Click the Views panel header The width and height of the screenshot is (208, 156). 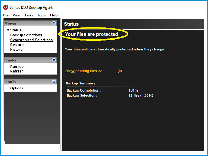pos(30,23)
